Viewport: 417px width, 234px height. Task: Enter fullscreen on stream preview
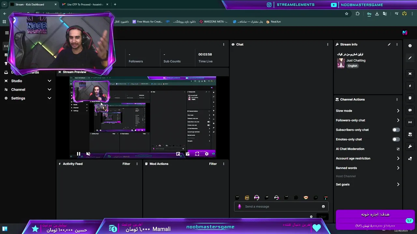(x=197, y=154)
